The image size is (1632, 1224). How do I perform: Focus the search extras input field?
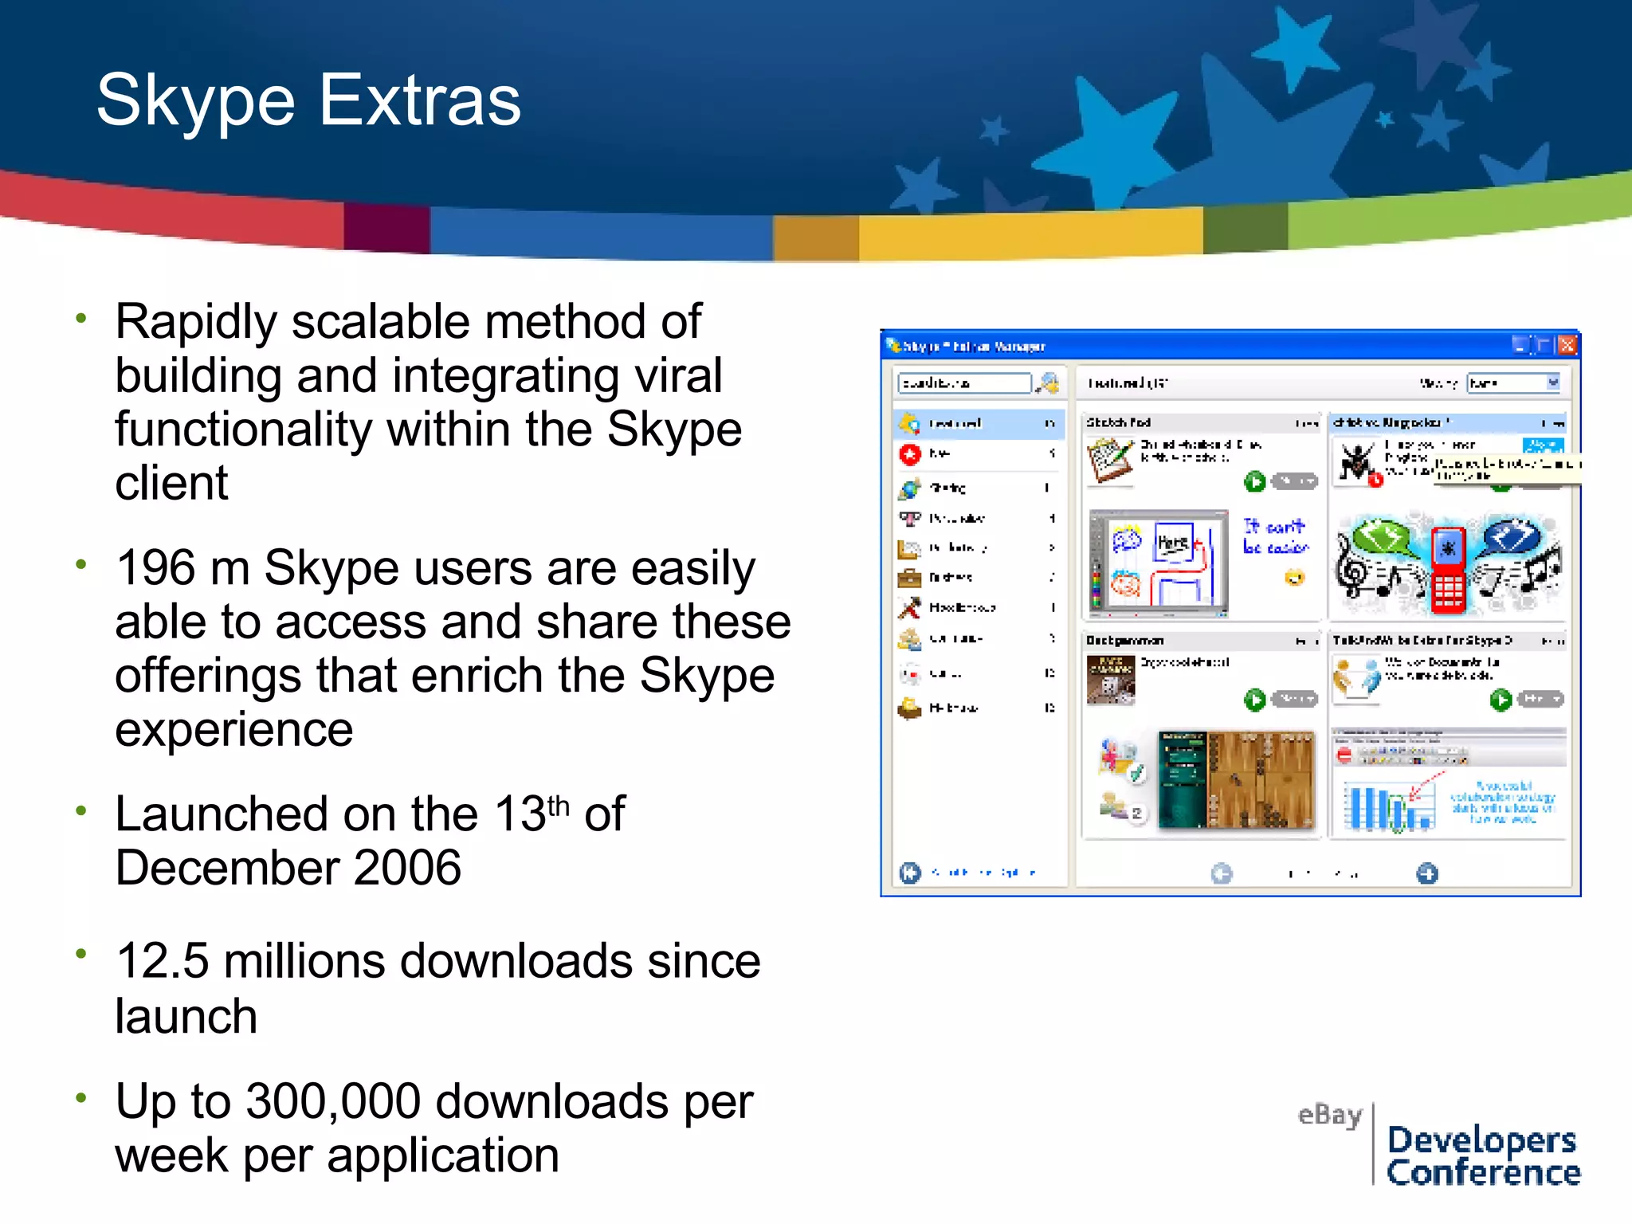tap(964, 383)
